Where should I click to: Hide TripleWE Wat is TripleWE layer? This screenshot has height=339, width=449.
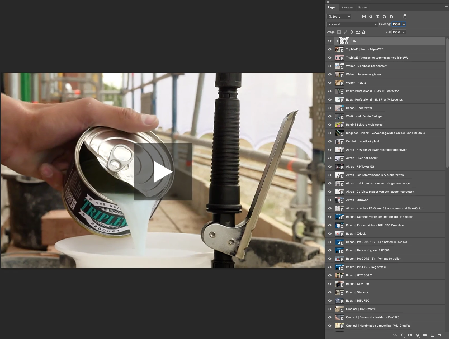point(330,49)
